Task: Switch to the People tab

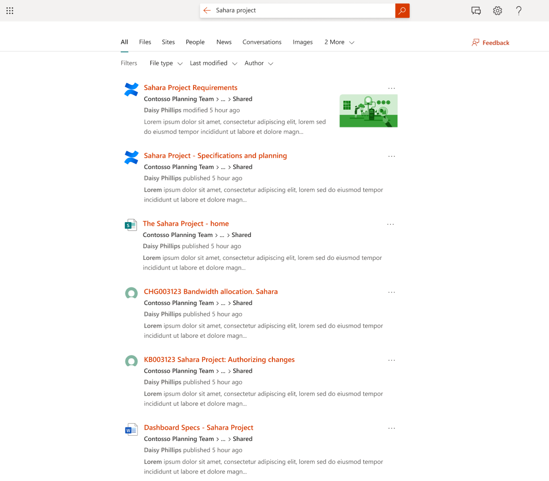Action: click(x=195, y=42)
